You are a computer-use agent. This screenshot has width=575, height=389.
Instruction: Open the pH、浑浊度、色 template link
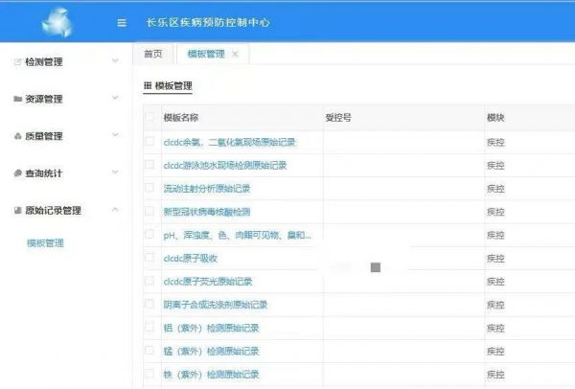(238, 235)
